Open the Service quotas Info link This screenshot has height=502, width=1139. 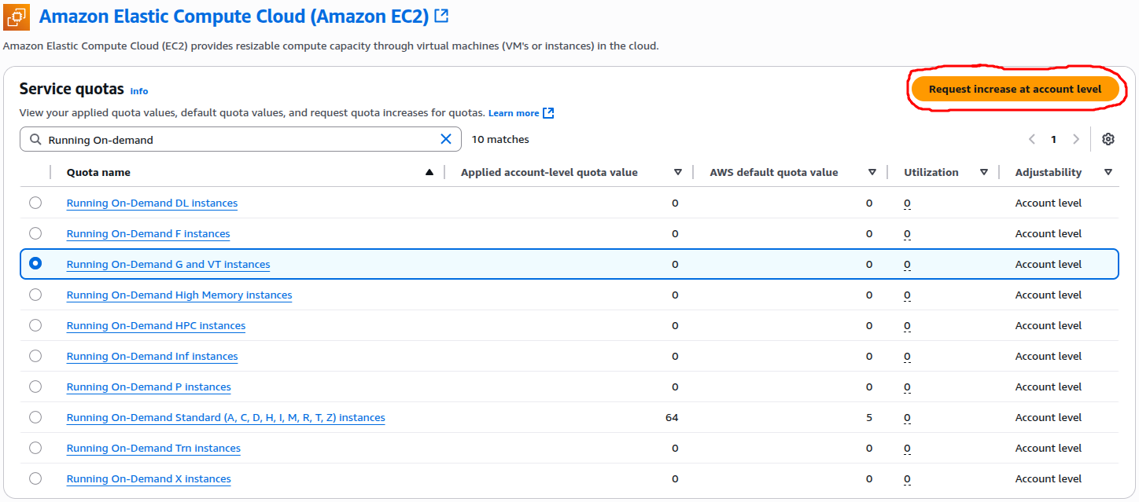click(138, 91)
